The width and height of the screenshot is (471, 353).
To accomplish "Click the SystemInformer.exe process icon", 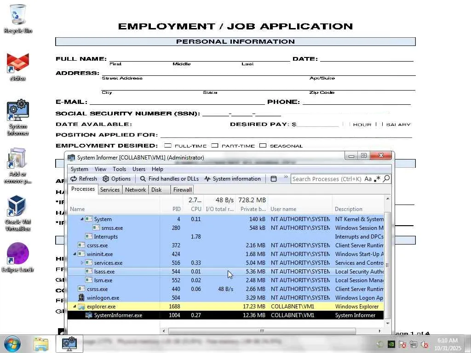I will (x=89, y=315).
